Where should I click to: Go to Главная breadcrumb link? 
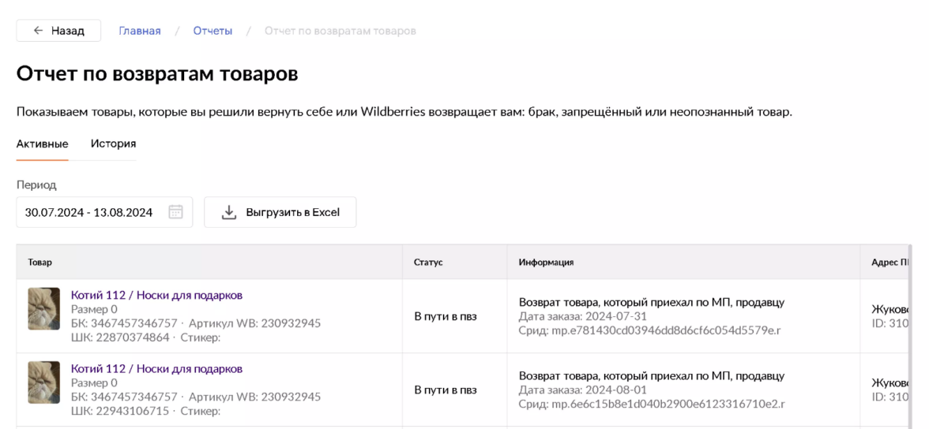click(140, 31)
